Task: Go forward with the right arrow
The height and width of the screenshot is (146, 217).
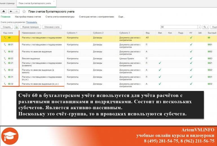Action: [17, 12]
